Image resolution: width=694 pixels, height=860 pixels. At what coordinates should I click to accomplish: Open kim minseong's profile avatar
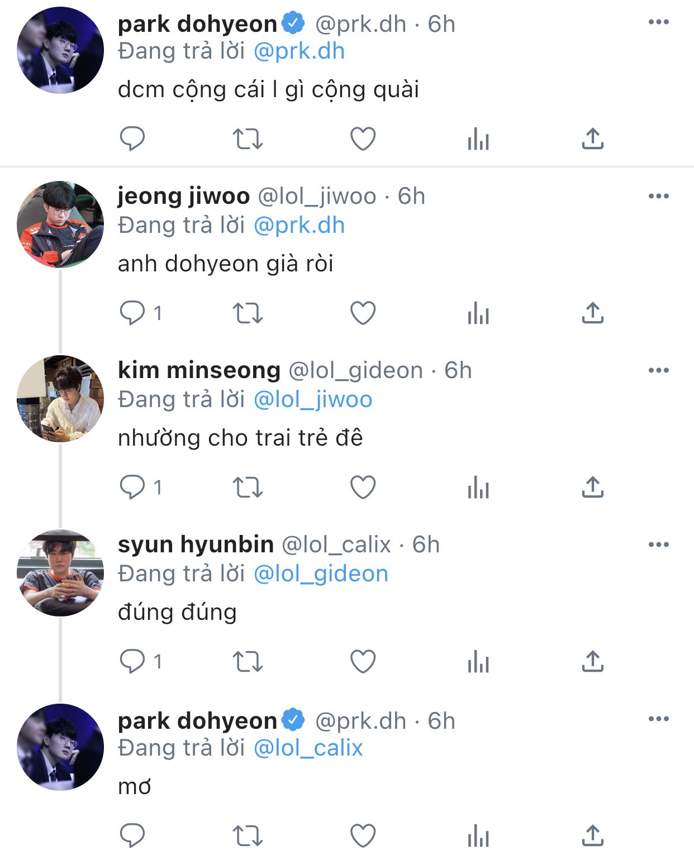click(x=60, y=399)
